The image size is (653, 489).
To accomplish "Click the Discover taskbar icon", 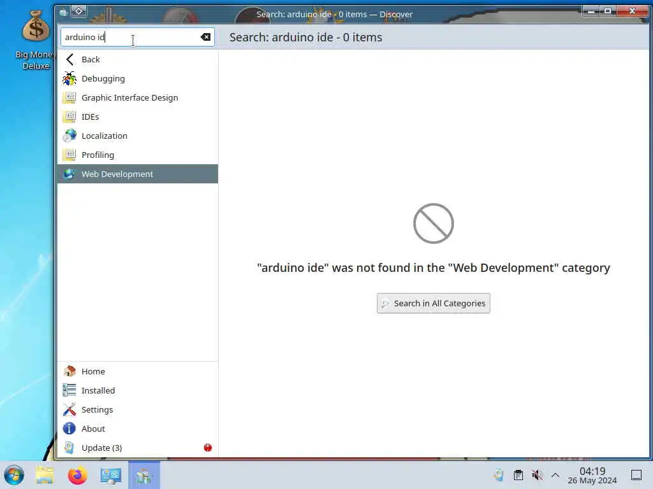I will tap(144, 475).
